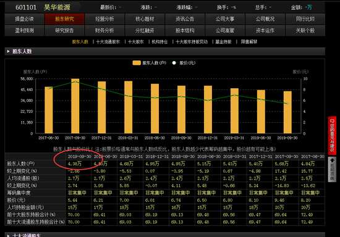340x237 pixels.
Task: Switch to the 经营分析 tab
Action: [104, 19]
